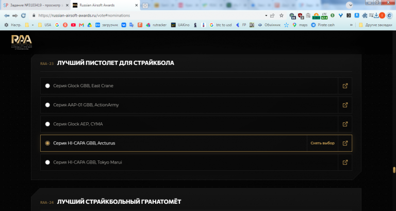Image resolution: width=396 pixels, height=211 pixels.
Task: Select radio Серия AAP-01 GBB, ActionArmy
Action: click(x=47, y=105)
